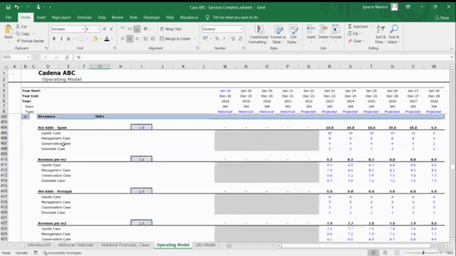456x256 pixels.
Task: Apply comma style
Action: (224, 38)
